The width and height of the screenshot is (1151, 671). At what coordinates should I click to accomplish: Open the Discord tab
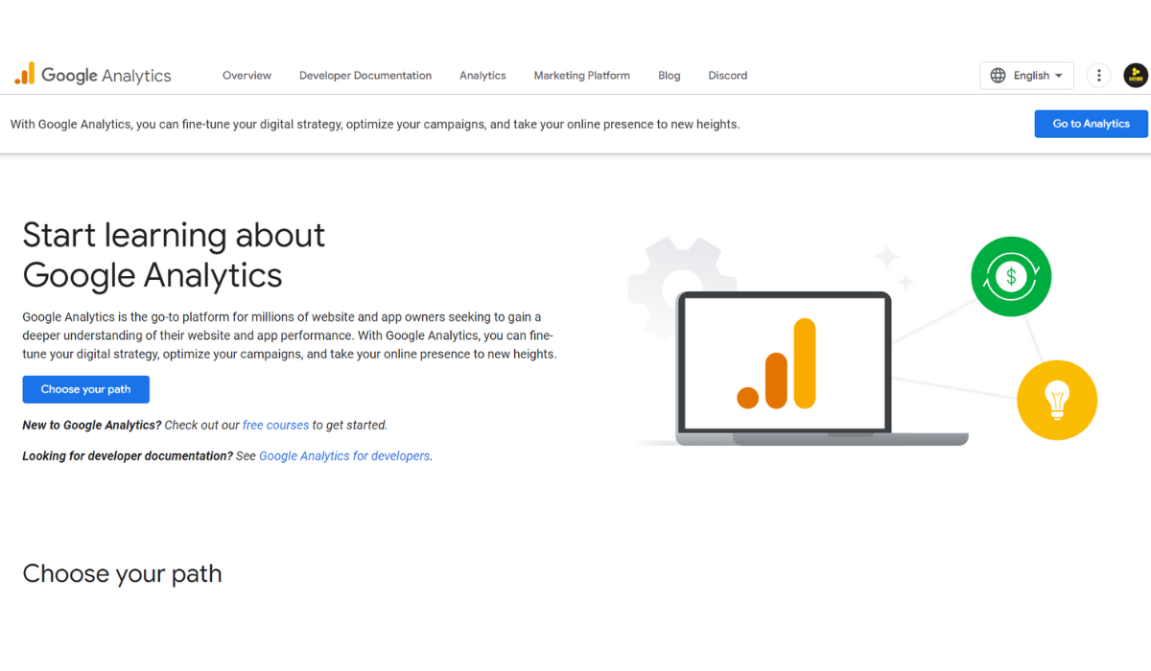(728, 76)
